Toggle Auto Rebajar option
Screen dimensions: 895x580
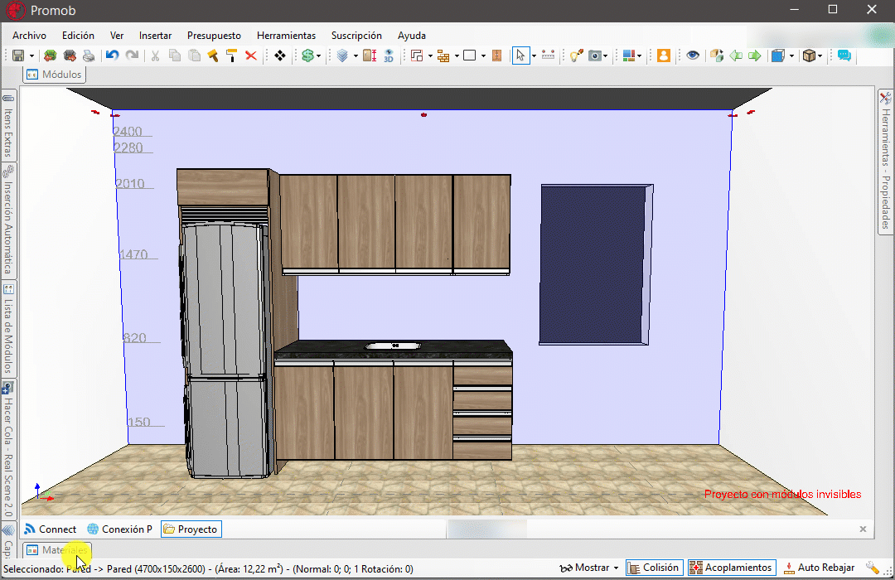tap(819, 568)
